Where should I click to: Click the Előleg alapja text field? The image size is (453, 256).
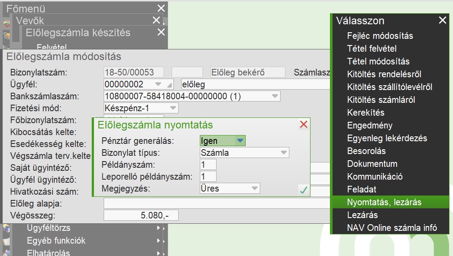tap(216, 203)
